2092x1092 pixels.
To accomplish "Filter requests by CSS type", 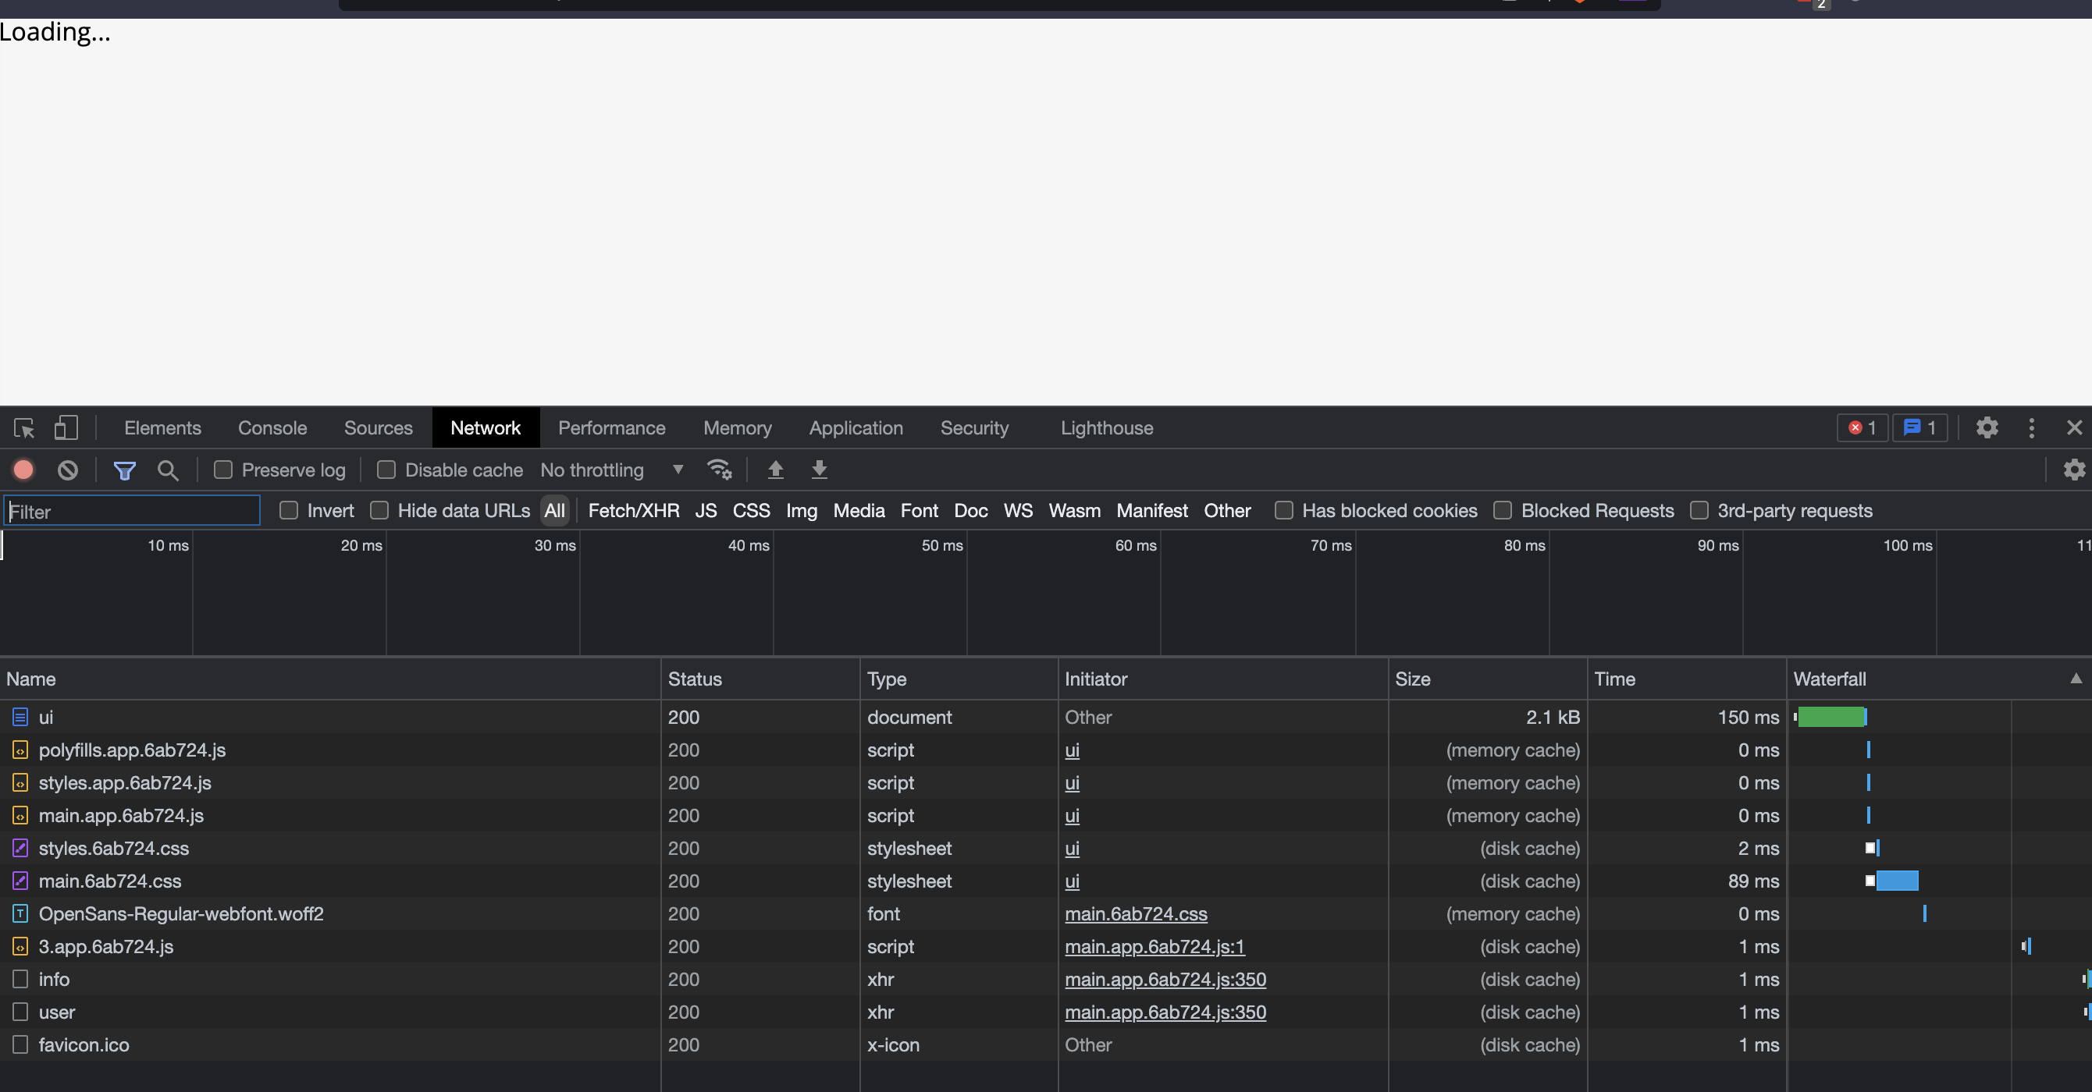I will tap(750, 510).
